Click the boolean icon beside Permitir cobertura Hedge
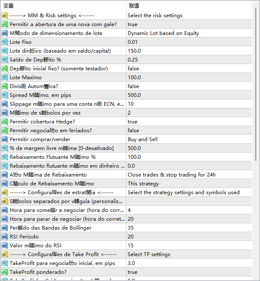Image resolution: width=260 pixels, height=281 pixels. coord(5,122)
